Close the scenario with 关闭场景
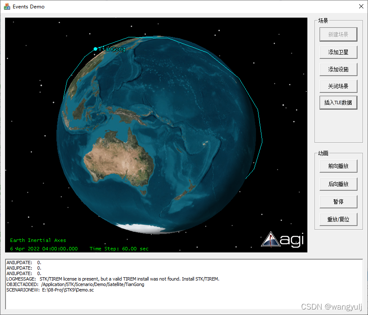The image size is (368, 315). point(338,86)
